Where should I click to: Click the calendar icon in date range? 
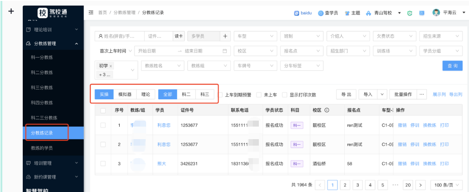225,51
